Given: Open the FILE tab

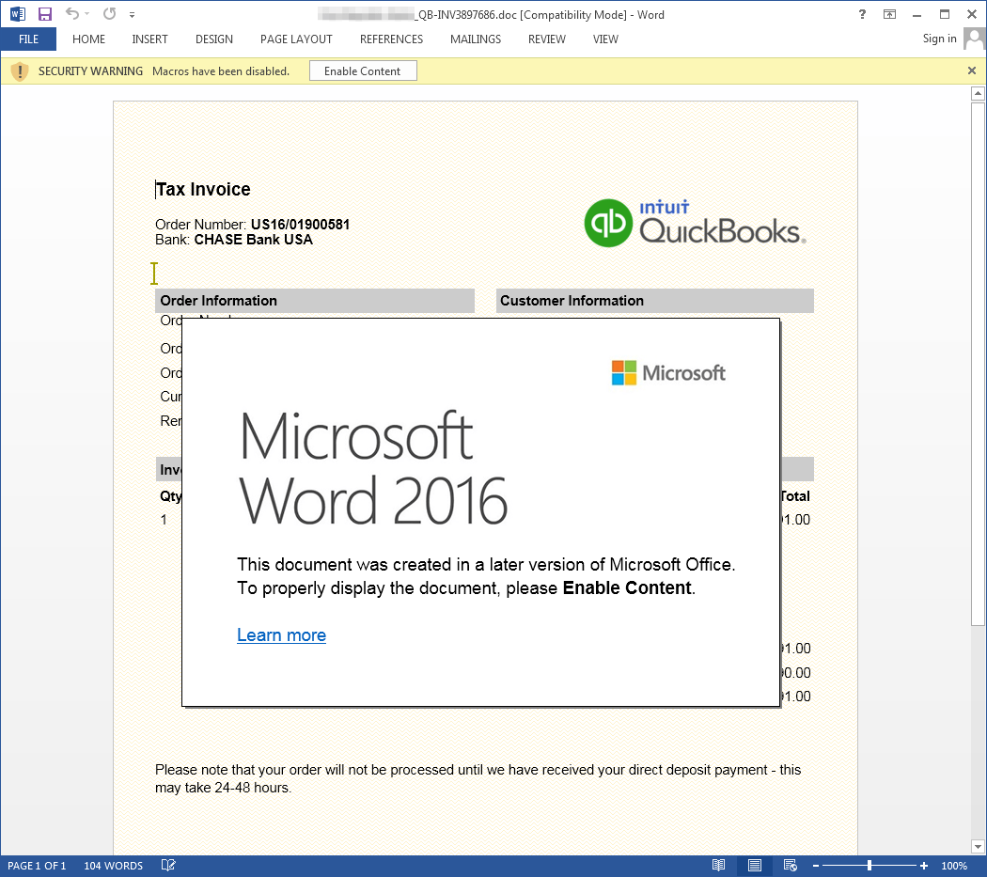Looking at the screenshot, I should pos(28,39).
